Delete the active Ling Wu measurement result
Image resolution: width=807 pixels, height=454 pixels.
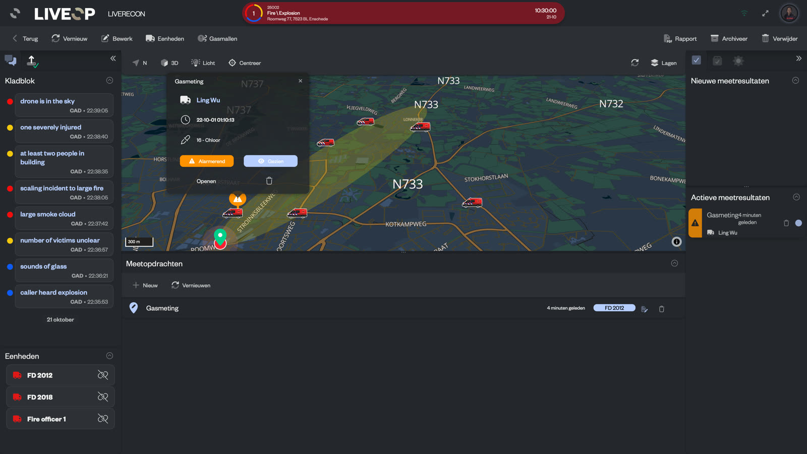point(786,223)
